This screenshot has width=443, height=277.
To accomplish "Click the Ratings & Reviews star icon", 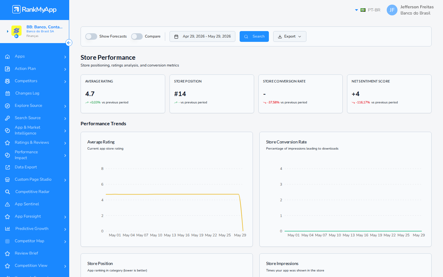I will pyautogui.click(x=7, y=143).
